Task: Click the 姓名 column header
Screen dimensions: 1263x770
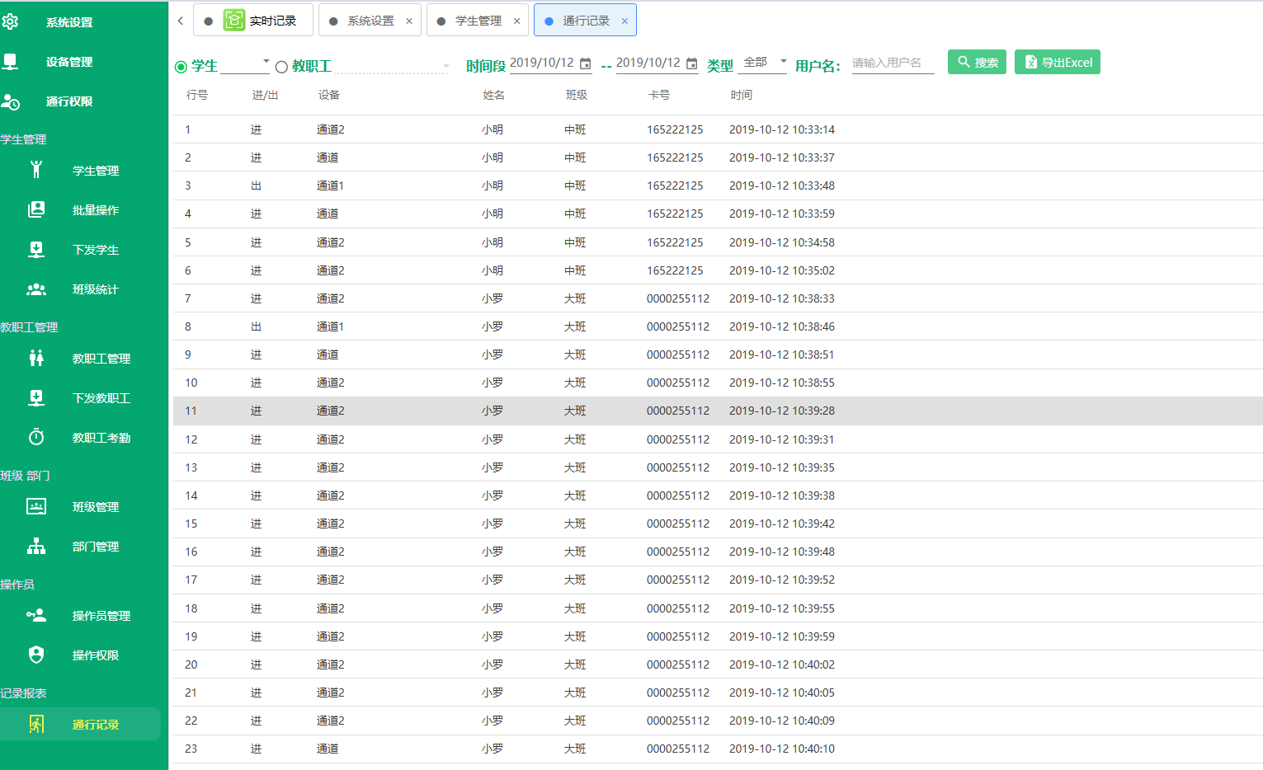Action: 494,95
